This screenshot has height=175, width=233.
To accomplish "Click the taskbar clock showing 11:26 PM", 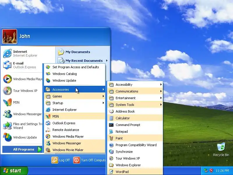I will [222, 171].
